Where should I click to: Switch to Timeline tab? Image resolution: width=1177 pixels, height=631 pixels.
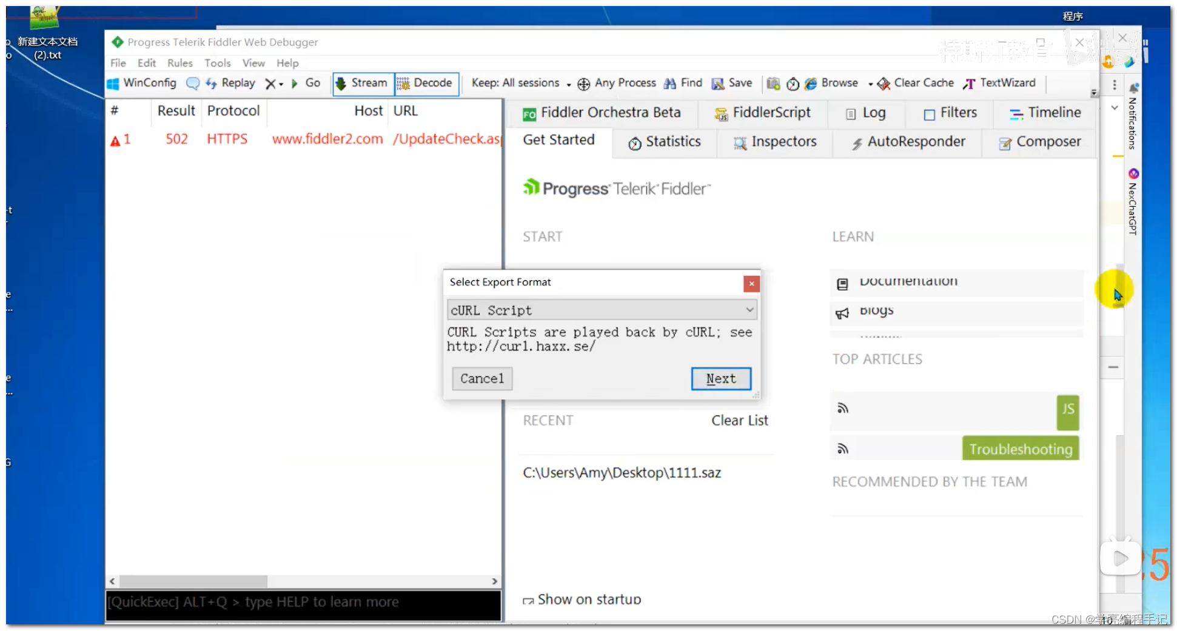pyautogui.click(x=1045, y=113)
